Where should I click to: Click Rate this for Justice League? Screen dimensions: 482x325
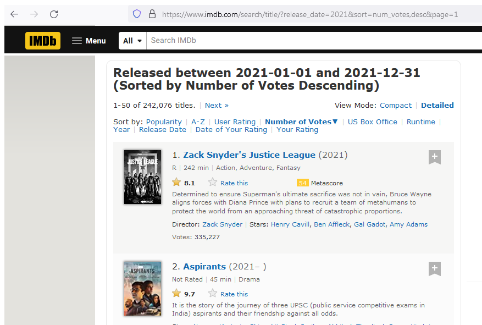(234, 183)
